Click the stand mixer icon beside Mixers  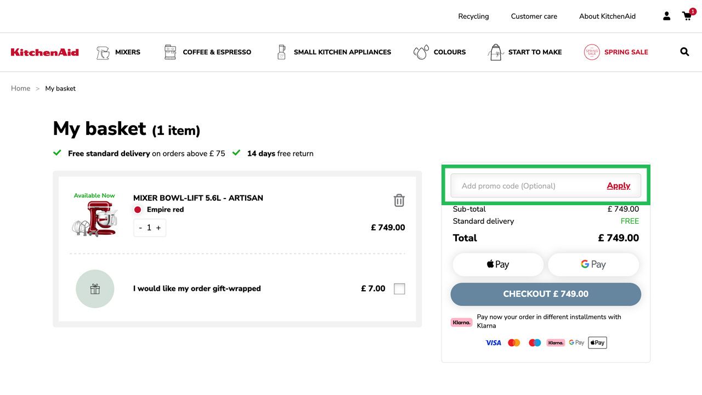(103, 52)
